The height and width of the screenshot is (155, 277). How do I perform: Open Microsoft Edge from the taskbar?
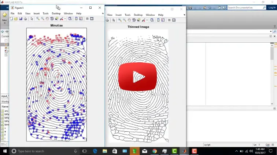[95, 151]
